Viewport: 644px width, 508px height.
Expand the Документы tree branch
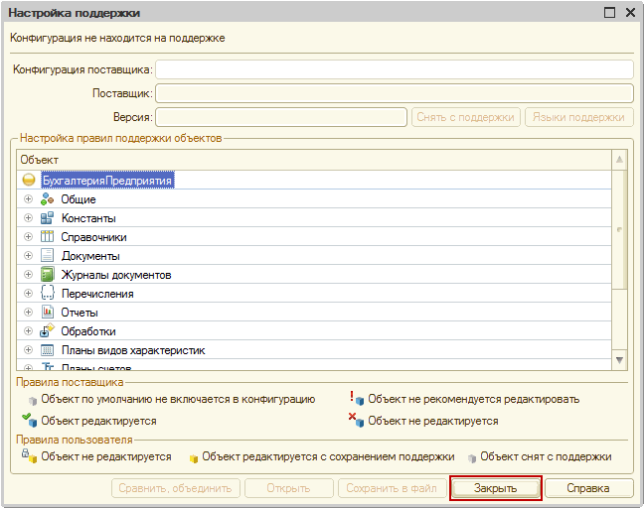point(29,256)
